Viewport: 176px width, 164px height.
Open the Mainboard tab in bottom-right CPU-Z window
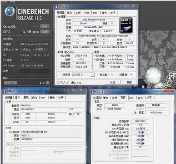tap(115, 98)
